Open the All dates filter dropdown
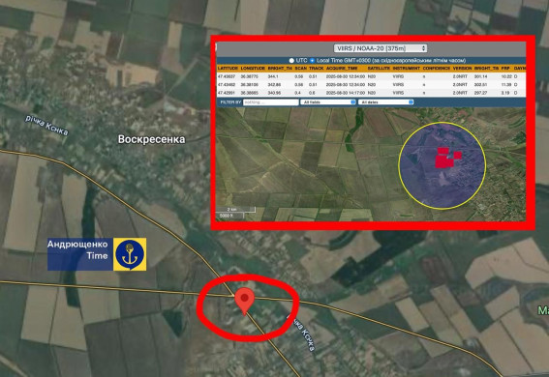Viewport: 549px width, 377px height. pyautogui.click(x=385, y=102)
